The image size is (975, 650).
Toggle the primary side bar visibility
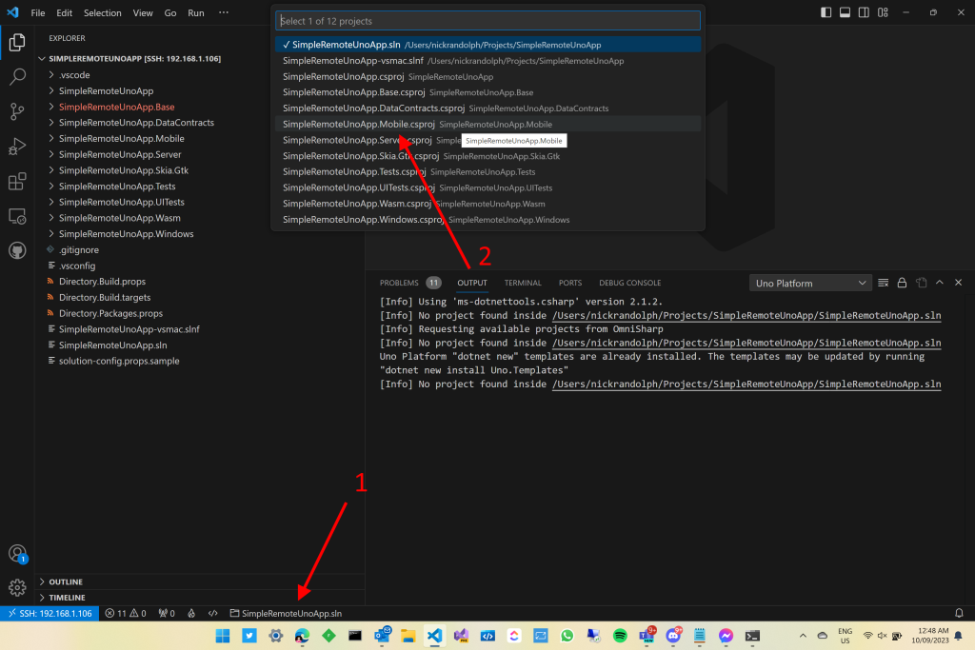coord(825,12)
